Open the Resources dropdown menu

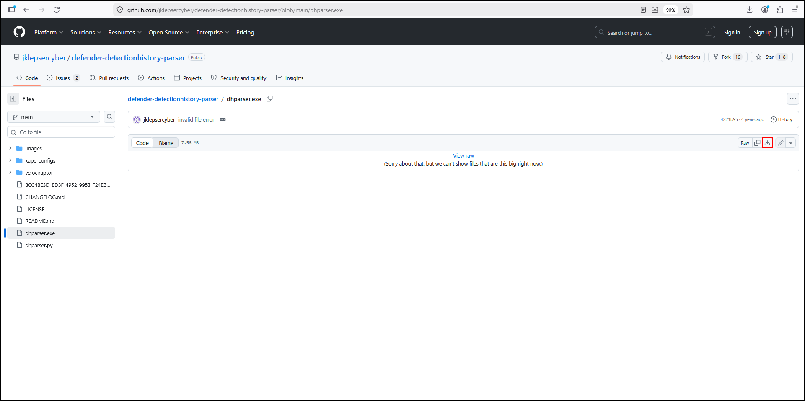(x=125, y=32)
